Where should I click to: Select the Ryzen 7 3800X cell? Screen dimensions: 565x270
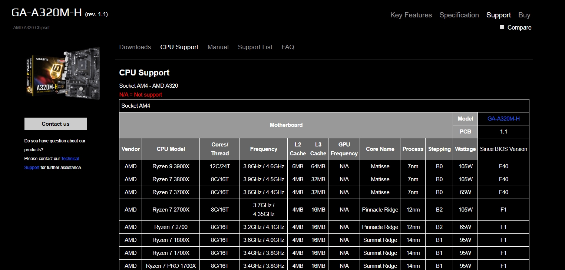coord(171,179)
